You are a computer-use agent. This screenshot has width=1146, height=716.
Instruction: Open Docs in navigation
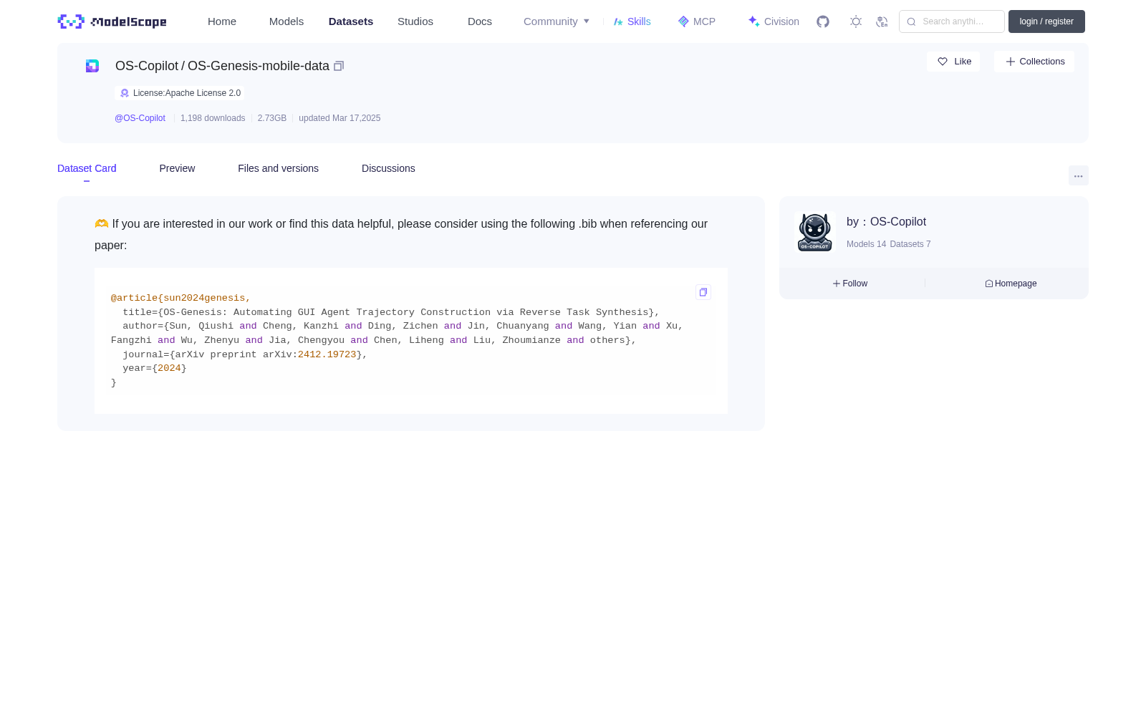(x=480, y=21)
